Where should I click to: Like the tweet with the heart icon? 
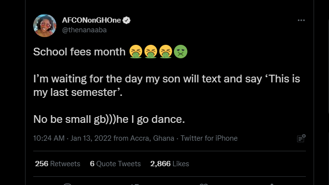pyautogui.click(x=204, y=184)
